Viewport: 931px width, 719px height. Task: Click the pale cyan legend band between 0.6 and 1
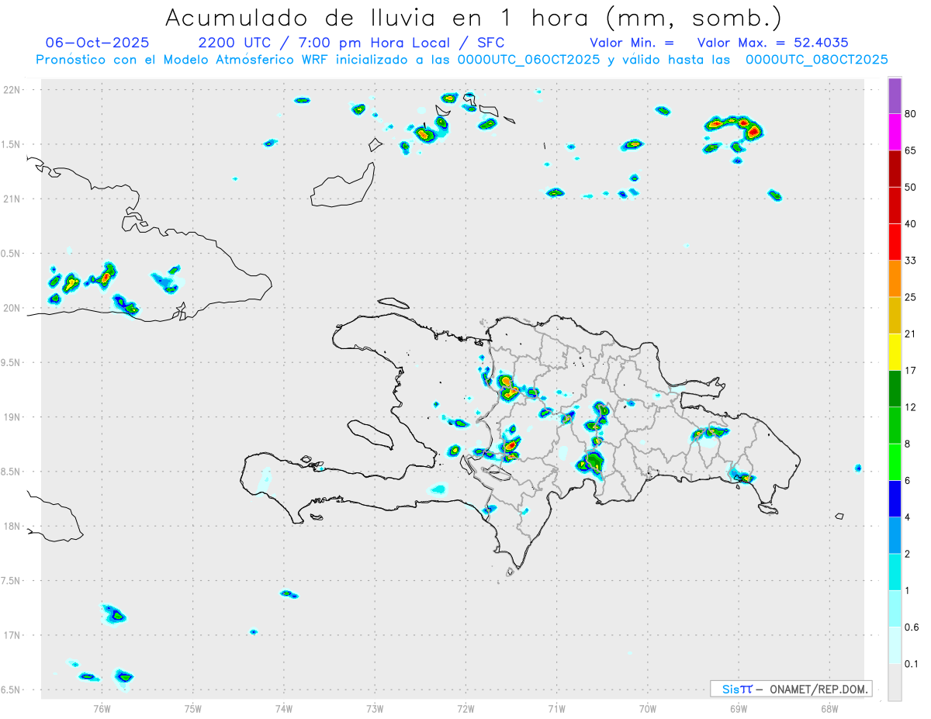pos(895,608)
